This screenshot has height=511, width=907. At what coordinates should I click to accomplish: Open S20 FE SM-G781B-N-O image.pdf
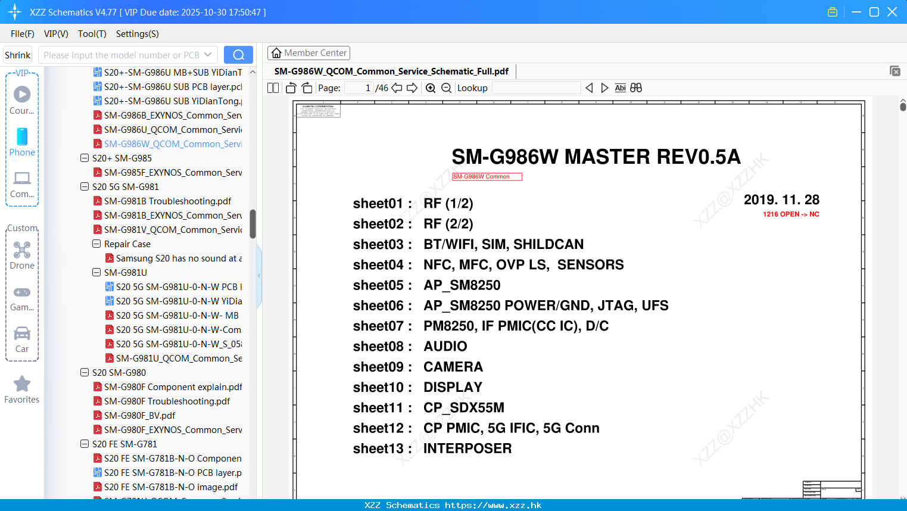coord(166,487)
